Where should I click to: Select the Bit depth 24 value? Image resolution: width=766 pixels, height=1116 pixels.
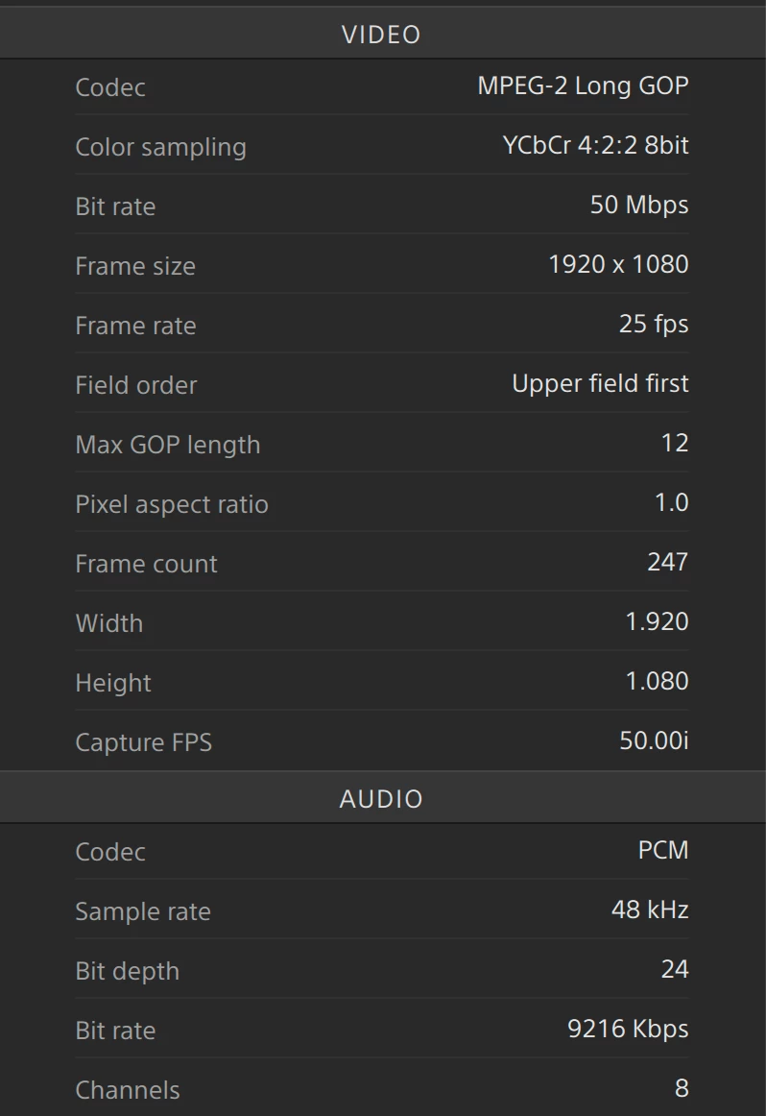(675, 969)
